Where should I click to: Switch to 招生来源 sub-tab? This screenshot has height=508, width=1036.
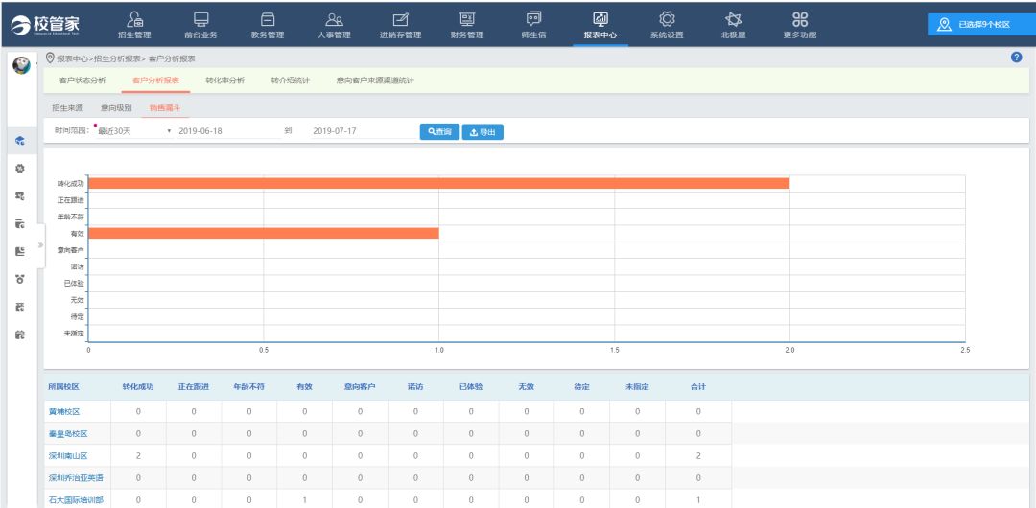(66, 108)
